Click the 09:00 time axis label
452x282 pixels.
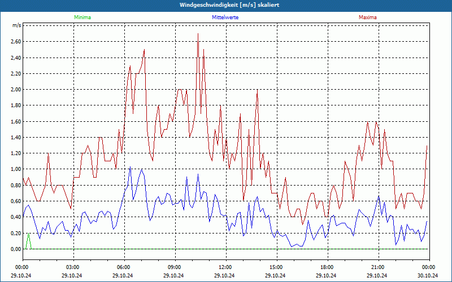point(175,267)
